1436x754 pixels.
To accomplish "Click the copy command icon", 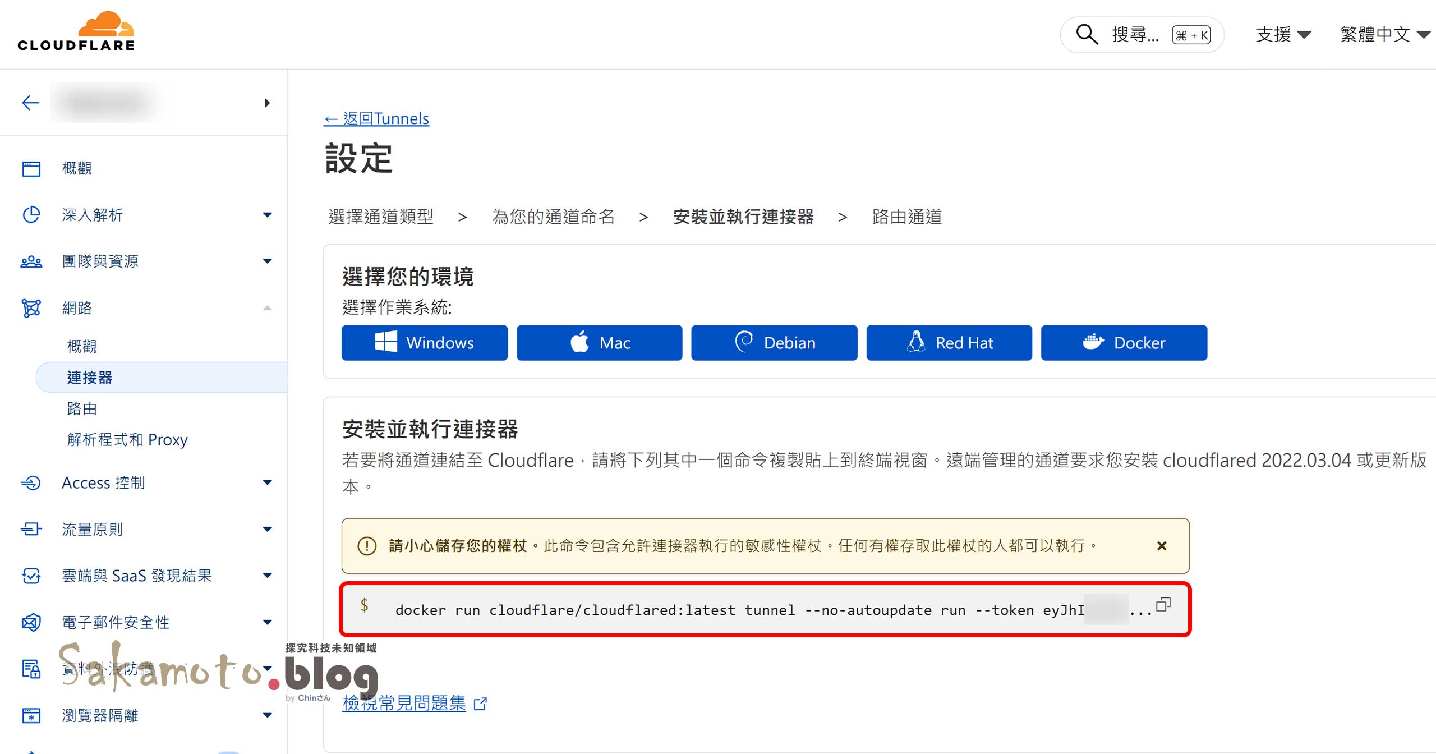I will pos(1163,605).
